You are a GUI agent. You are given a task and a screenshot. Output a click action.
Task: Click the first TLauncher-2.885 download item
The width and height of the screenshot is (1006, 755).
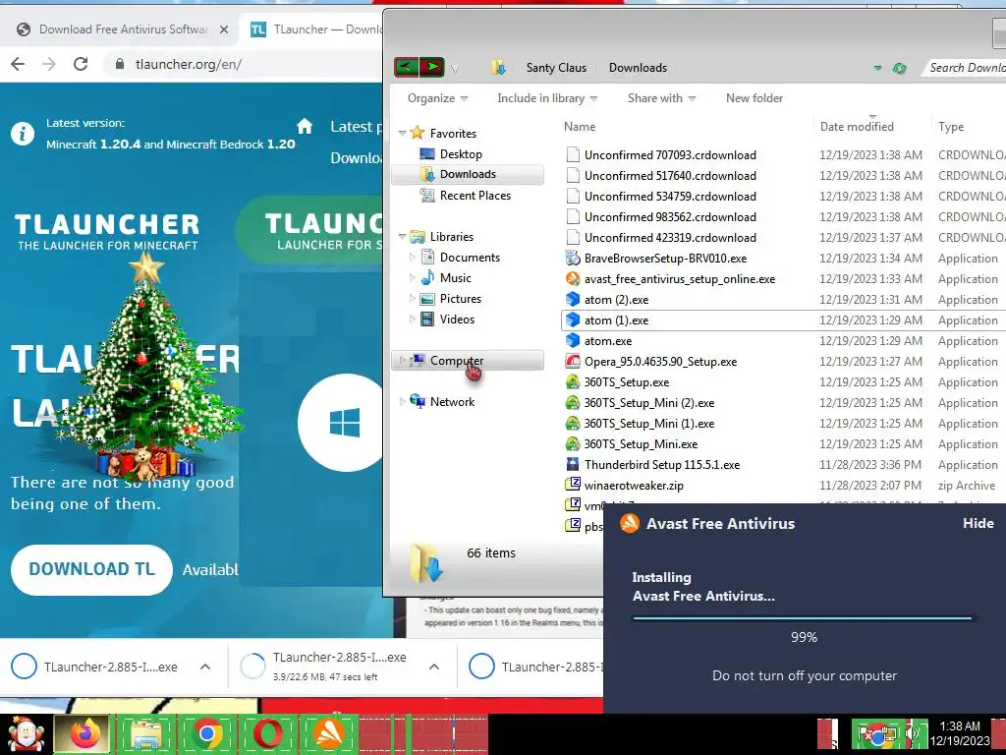click(96, 667)
